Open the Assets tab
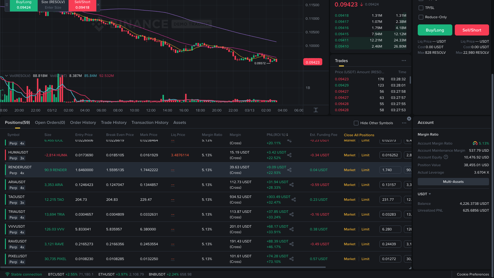494x278 pixels. point(179,123)
